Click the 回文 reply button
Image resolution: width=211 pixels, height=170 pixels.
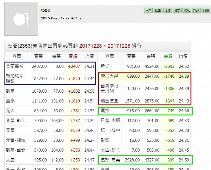click(x=148, y=10)
